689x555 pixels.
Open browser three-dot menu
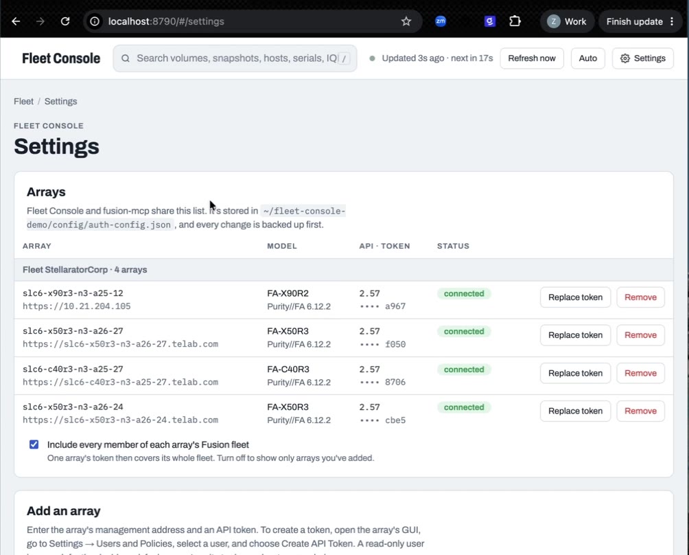[672, 21]
